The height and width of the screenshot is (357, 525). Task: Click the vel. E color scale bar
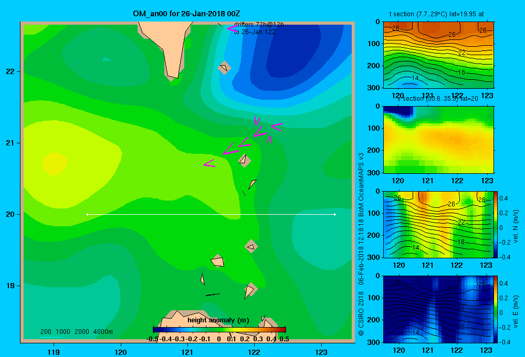coord(496,309)
